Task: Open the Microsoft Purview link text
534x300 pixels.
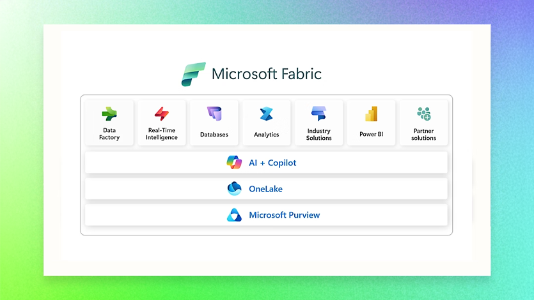Action: [285, 215]
